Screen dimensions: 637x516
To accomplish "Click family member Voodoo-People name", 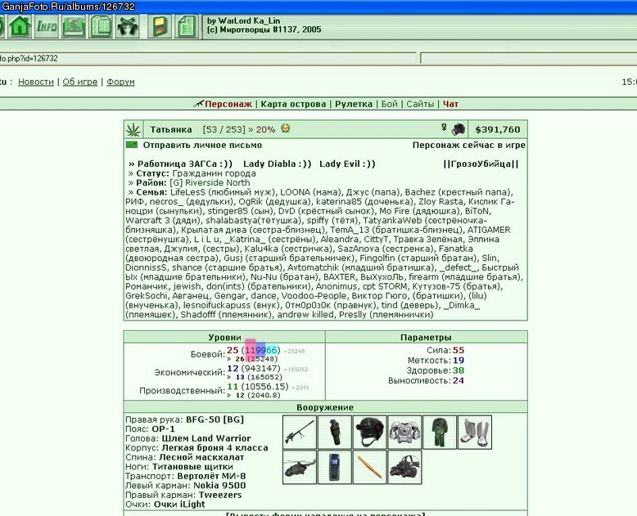I will 314,296.
